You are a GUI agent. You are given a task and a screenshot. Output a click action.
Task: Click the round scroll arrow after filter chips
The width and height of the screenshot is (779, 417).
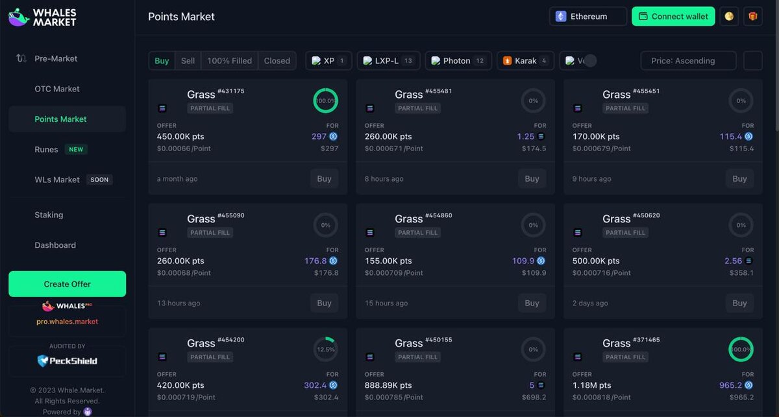[590, 60]
